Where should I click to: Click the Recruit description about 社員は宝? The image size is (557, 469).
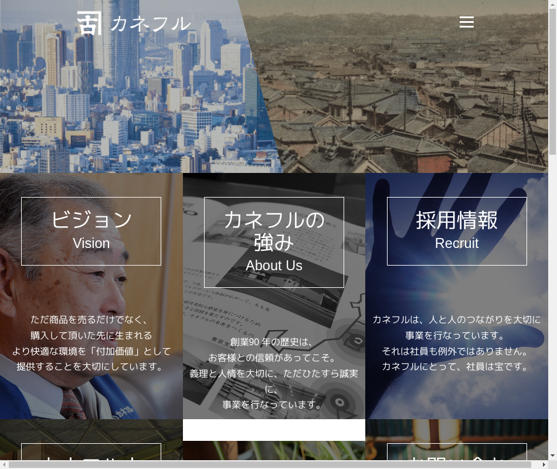tap(457, 343)
